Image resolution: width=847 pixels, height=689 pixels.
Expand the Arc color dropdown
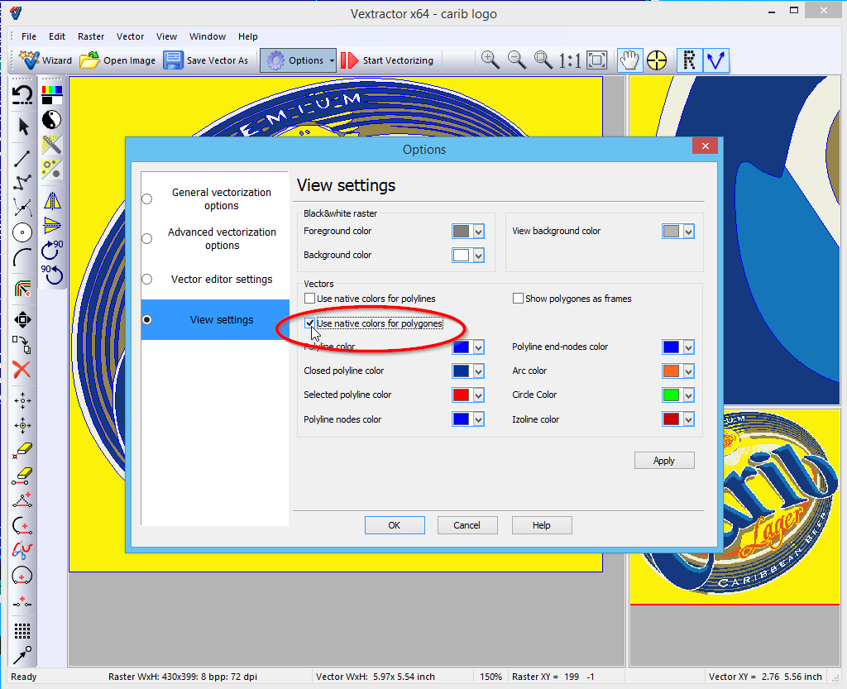[x=687, y=371]
